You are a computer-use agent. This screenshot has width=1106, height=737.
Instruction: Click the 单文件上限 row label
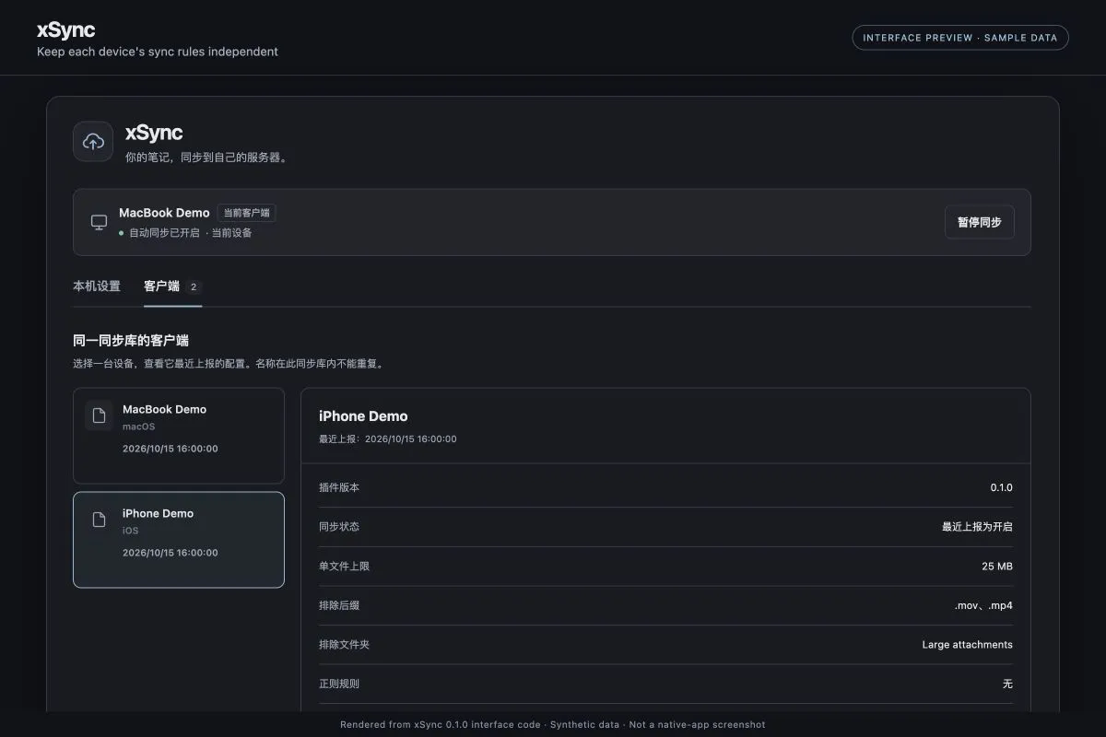coord(344,567)
